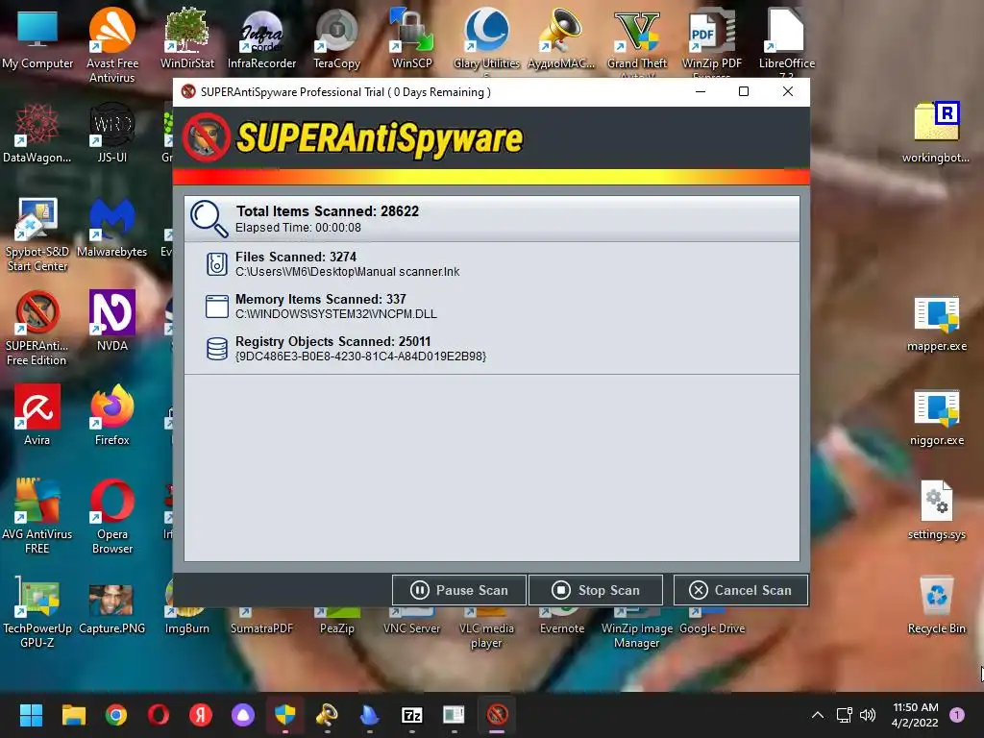Open WinZip Image Manager shortcut
Viewport: 984px width, 738px height.
tap(637, 627)
